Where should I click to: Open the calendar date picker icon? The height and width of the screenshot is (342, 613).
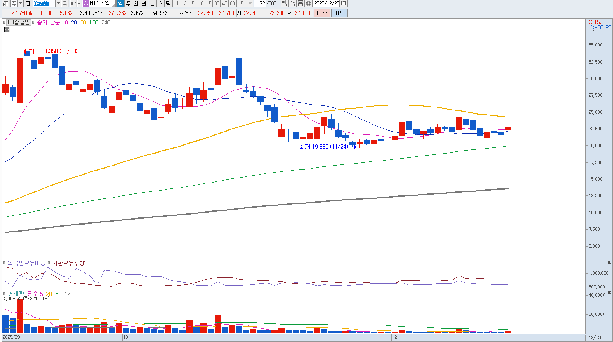click(x=344, y=4)
